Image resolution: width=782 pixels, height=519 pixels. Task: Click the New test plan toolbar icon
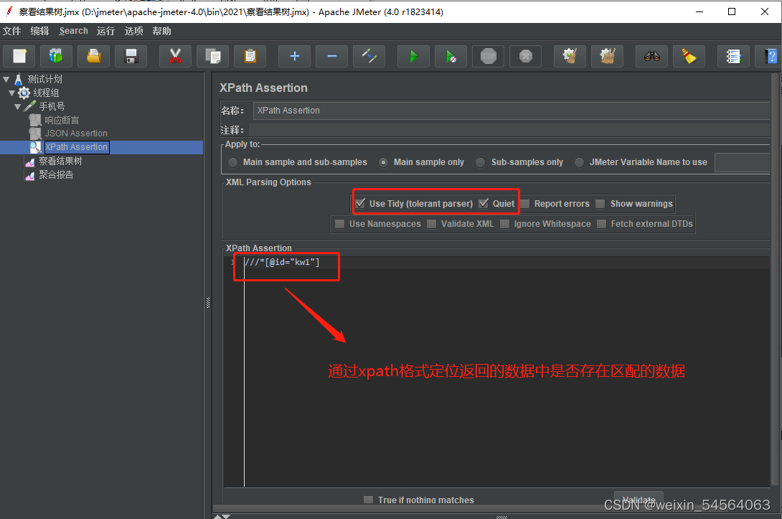coord(19,56)
